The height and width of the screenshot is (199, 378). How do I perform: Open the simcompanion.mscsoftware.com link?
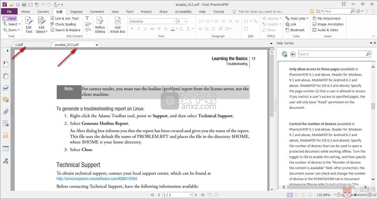tap(97, 179)
